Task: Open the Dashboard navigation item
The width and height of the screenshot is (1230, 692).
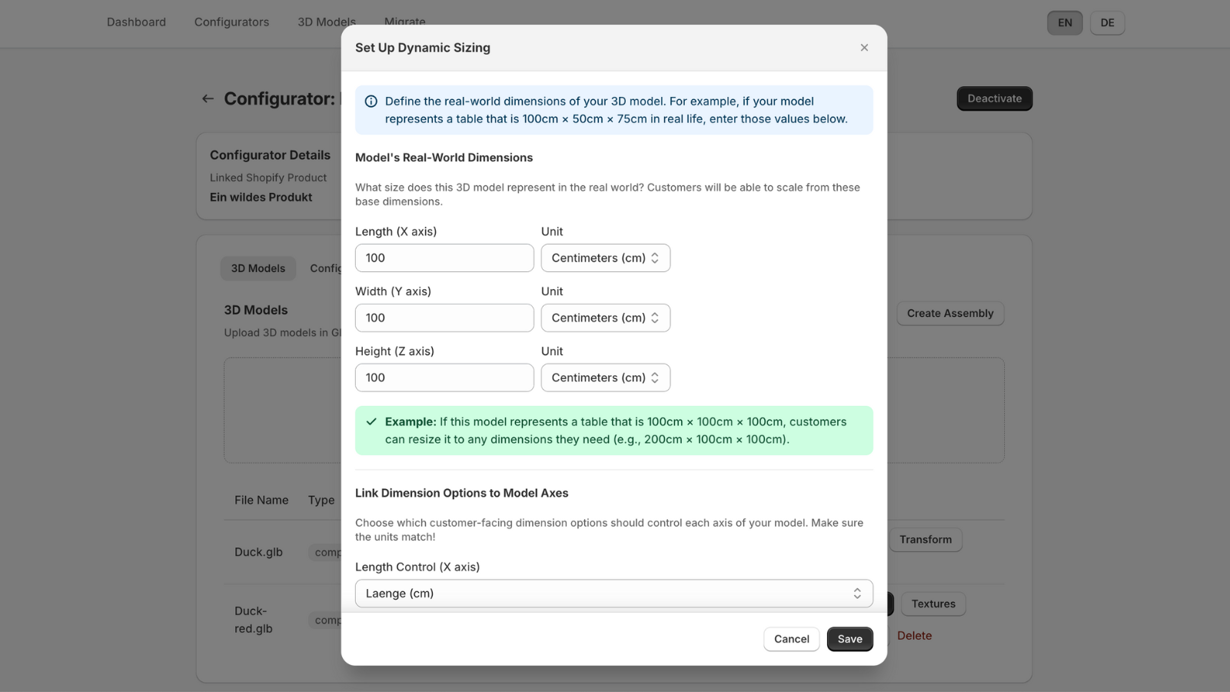Action: [136, 22]
